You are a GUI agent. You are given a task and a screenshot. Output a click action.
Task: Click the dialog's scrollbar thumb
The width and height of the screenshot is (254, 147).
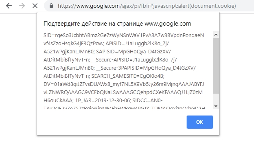click(x=216, y=66)
